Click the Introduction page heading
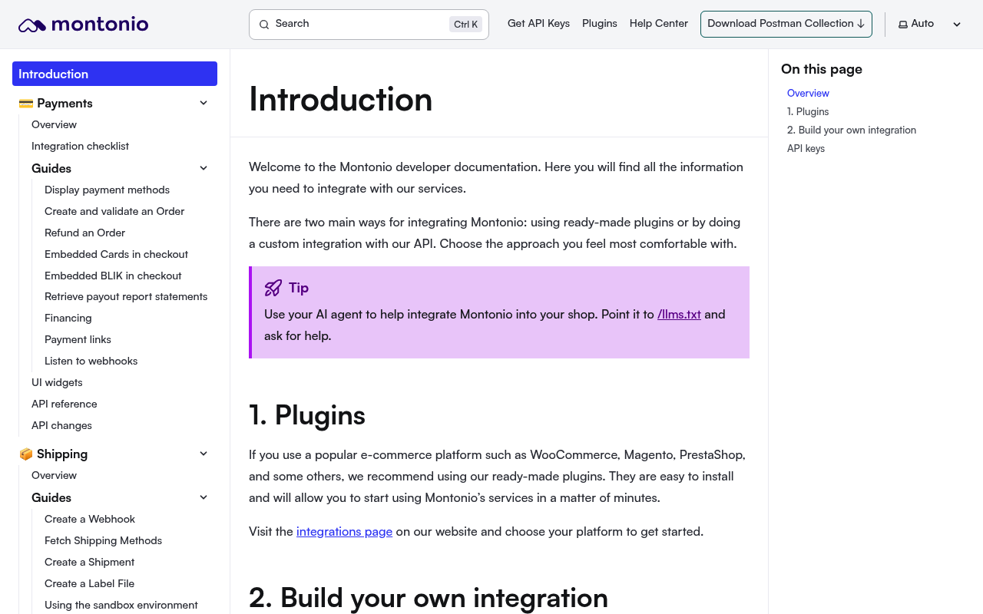This screenshot has height=614, width=983. tap(340, 100)
